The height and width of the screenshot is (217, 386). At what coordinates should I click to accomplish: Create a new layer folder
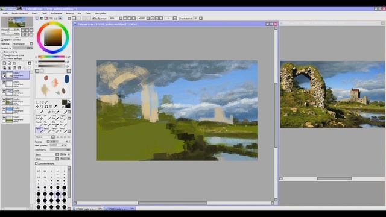[x=14, y=63]
